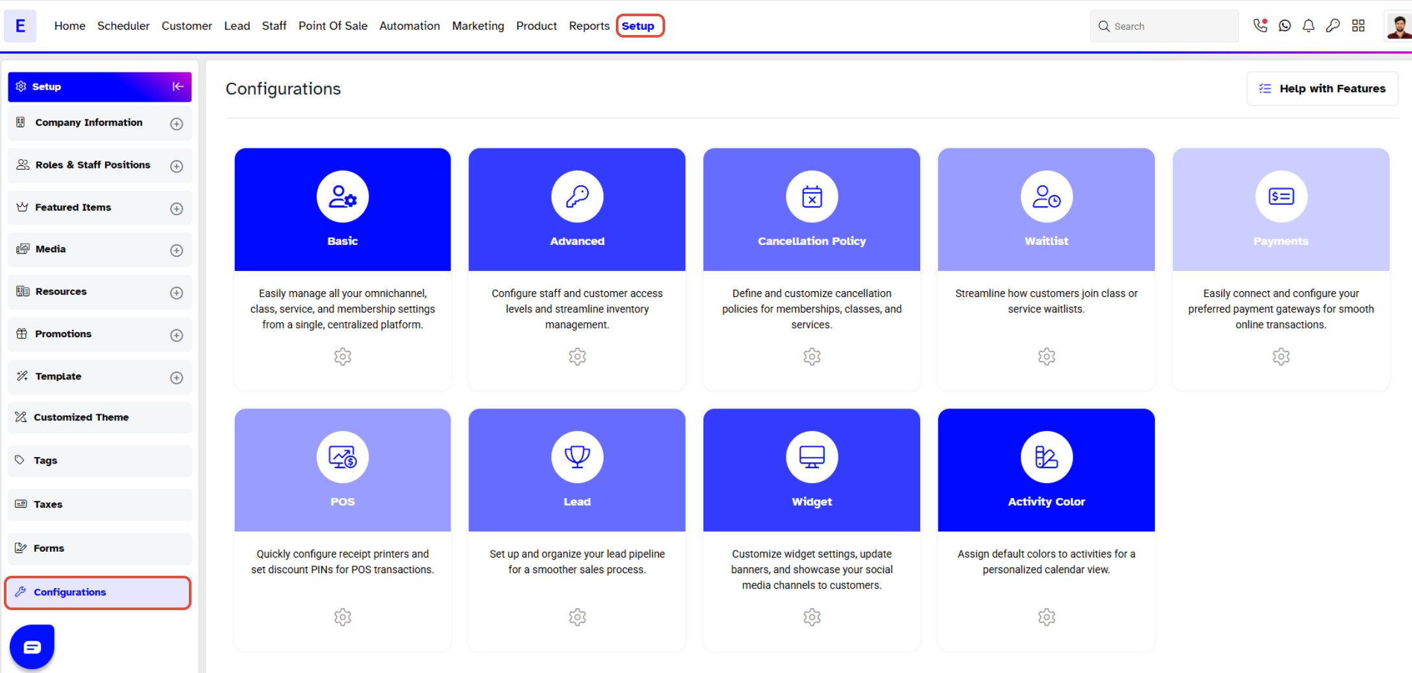Open Taxes sidebar item
This screenshot has width=1412, height=673.
pos(100,504)
